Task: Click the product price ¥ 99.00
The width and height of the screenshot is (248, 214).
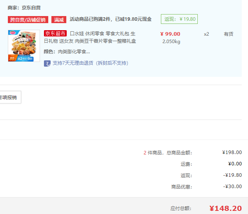Action: [x=170, y=34]
